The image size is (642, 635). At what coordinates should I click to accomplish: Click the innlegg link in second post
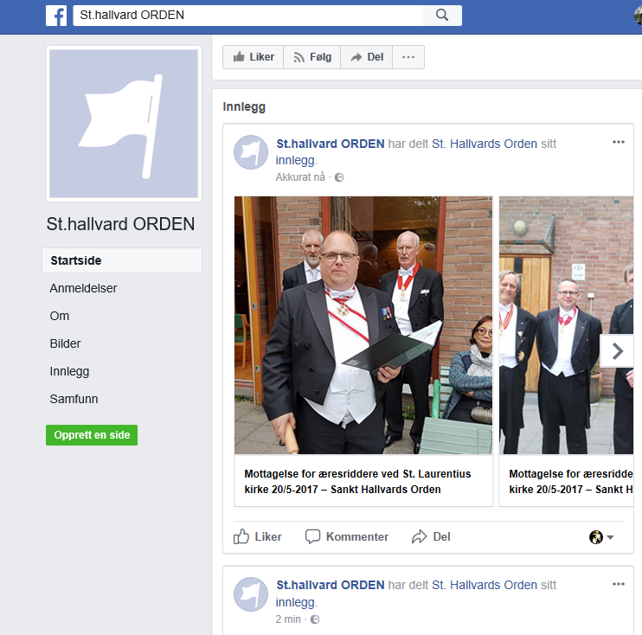coord(295,602)
